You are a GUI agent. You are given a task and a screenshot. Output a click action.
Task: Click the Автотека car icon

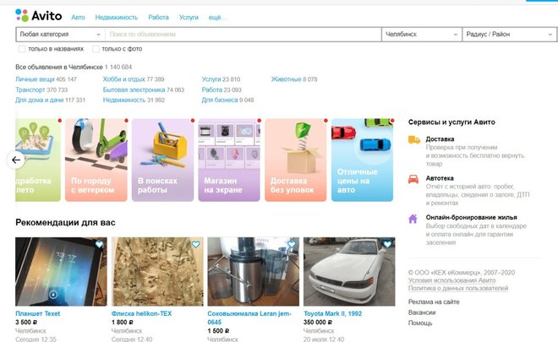tap(413, 179)
